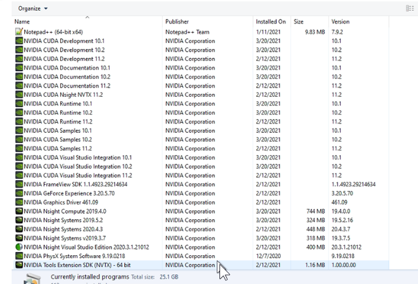This screenshot has height=284, width=418.
Task: Click the Notepad++ Team publisher cell
Action: click(x=187, y=32)
